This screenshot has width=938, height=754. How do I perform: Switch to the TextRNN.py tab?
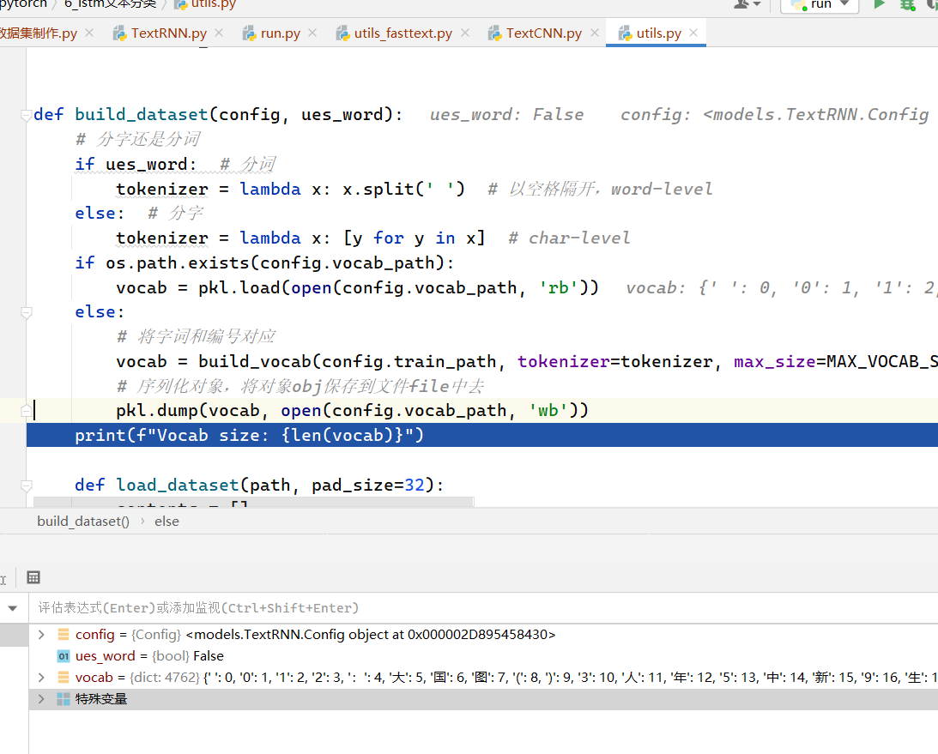(168, 33)
